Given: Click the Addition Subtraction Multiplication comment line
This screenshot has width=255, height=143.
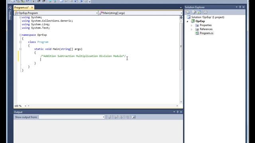Looking at the screenshot, I should coord(83,56).
